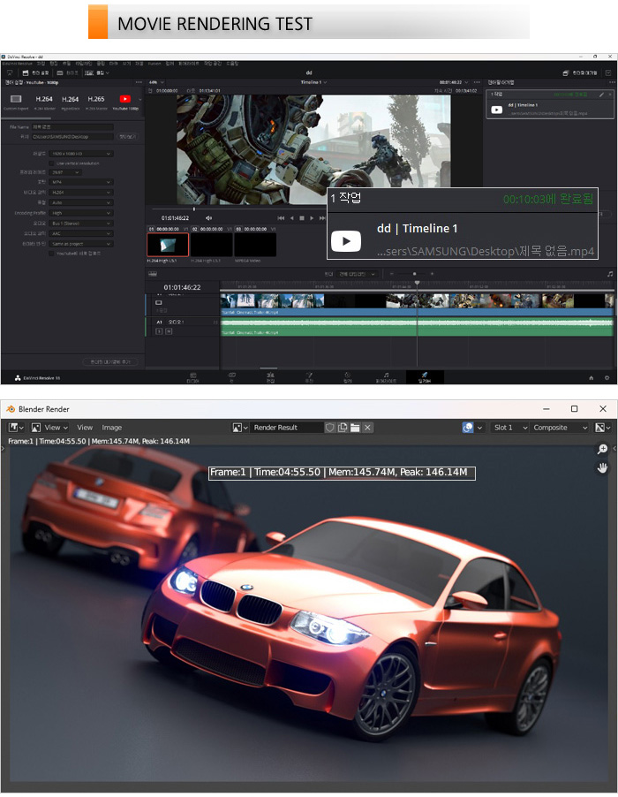The height and width of the screenshot is (797, 618).
Task: Open the Deliver page tab
Action: coord(425,377)
